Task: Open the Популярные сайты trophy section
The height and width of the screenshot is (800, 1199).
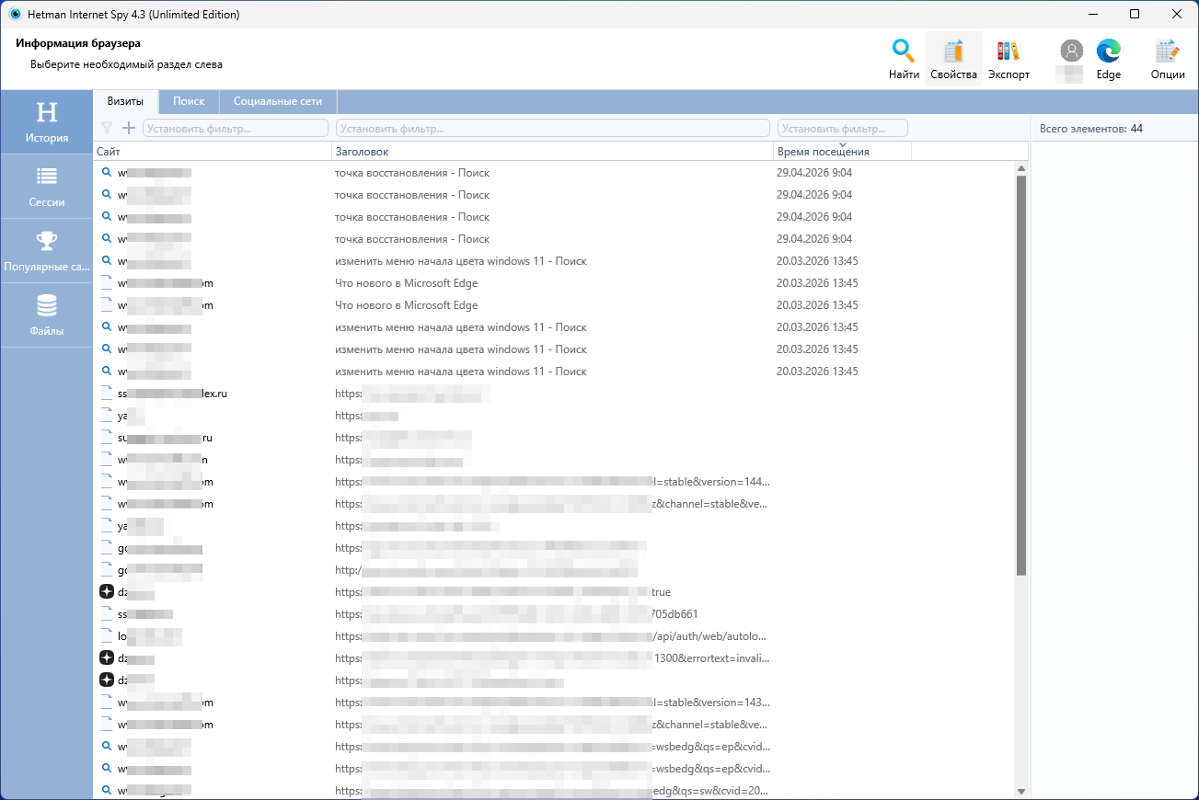Action: [x=47, y=251]
